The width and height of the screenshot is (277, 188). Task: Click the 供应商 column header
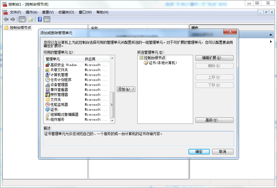pyautogui.click(x=96, y=59)
